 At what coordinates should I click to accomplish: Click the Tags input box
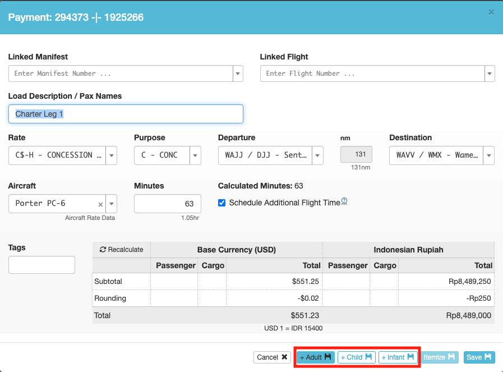[x=41, y=265]
